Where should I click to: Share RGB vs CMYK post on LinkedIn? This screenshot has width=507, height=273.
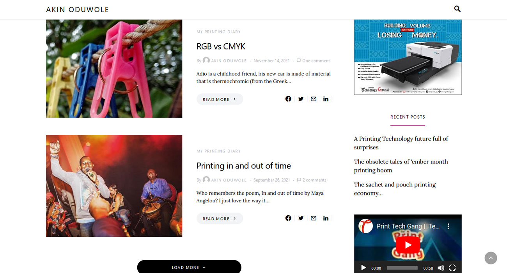(x=326, y=99)
